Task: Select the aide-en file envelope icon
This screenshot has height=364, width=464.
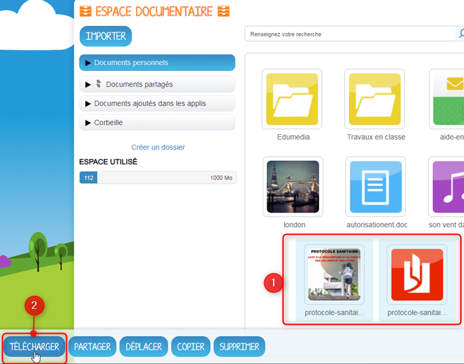Action: click(448, 99)
